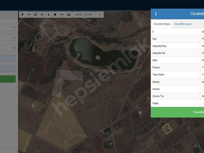Viewport: 204px width, 153px height.
Task: Select the distance measure tool
Action: 62,14
